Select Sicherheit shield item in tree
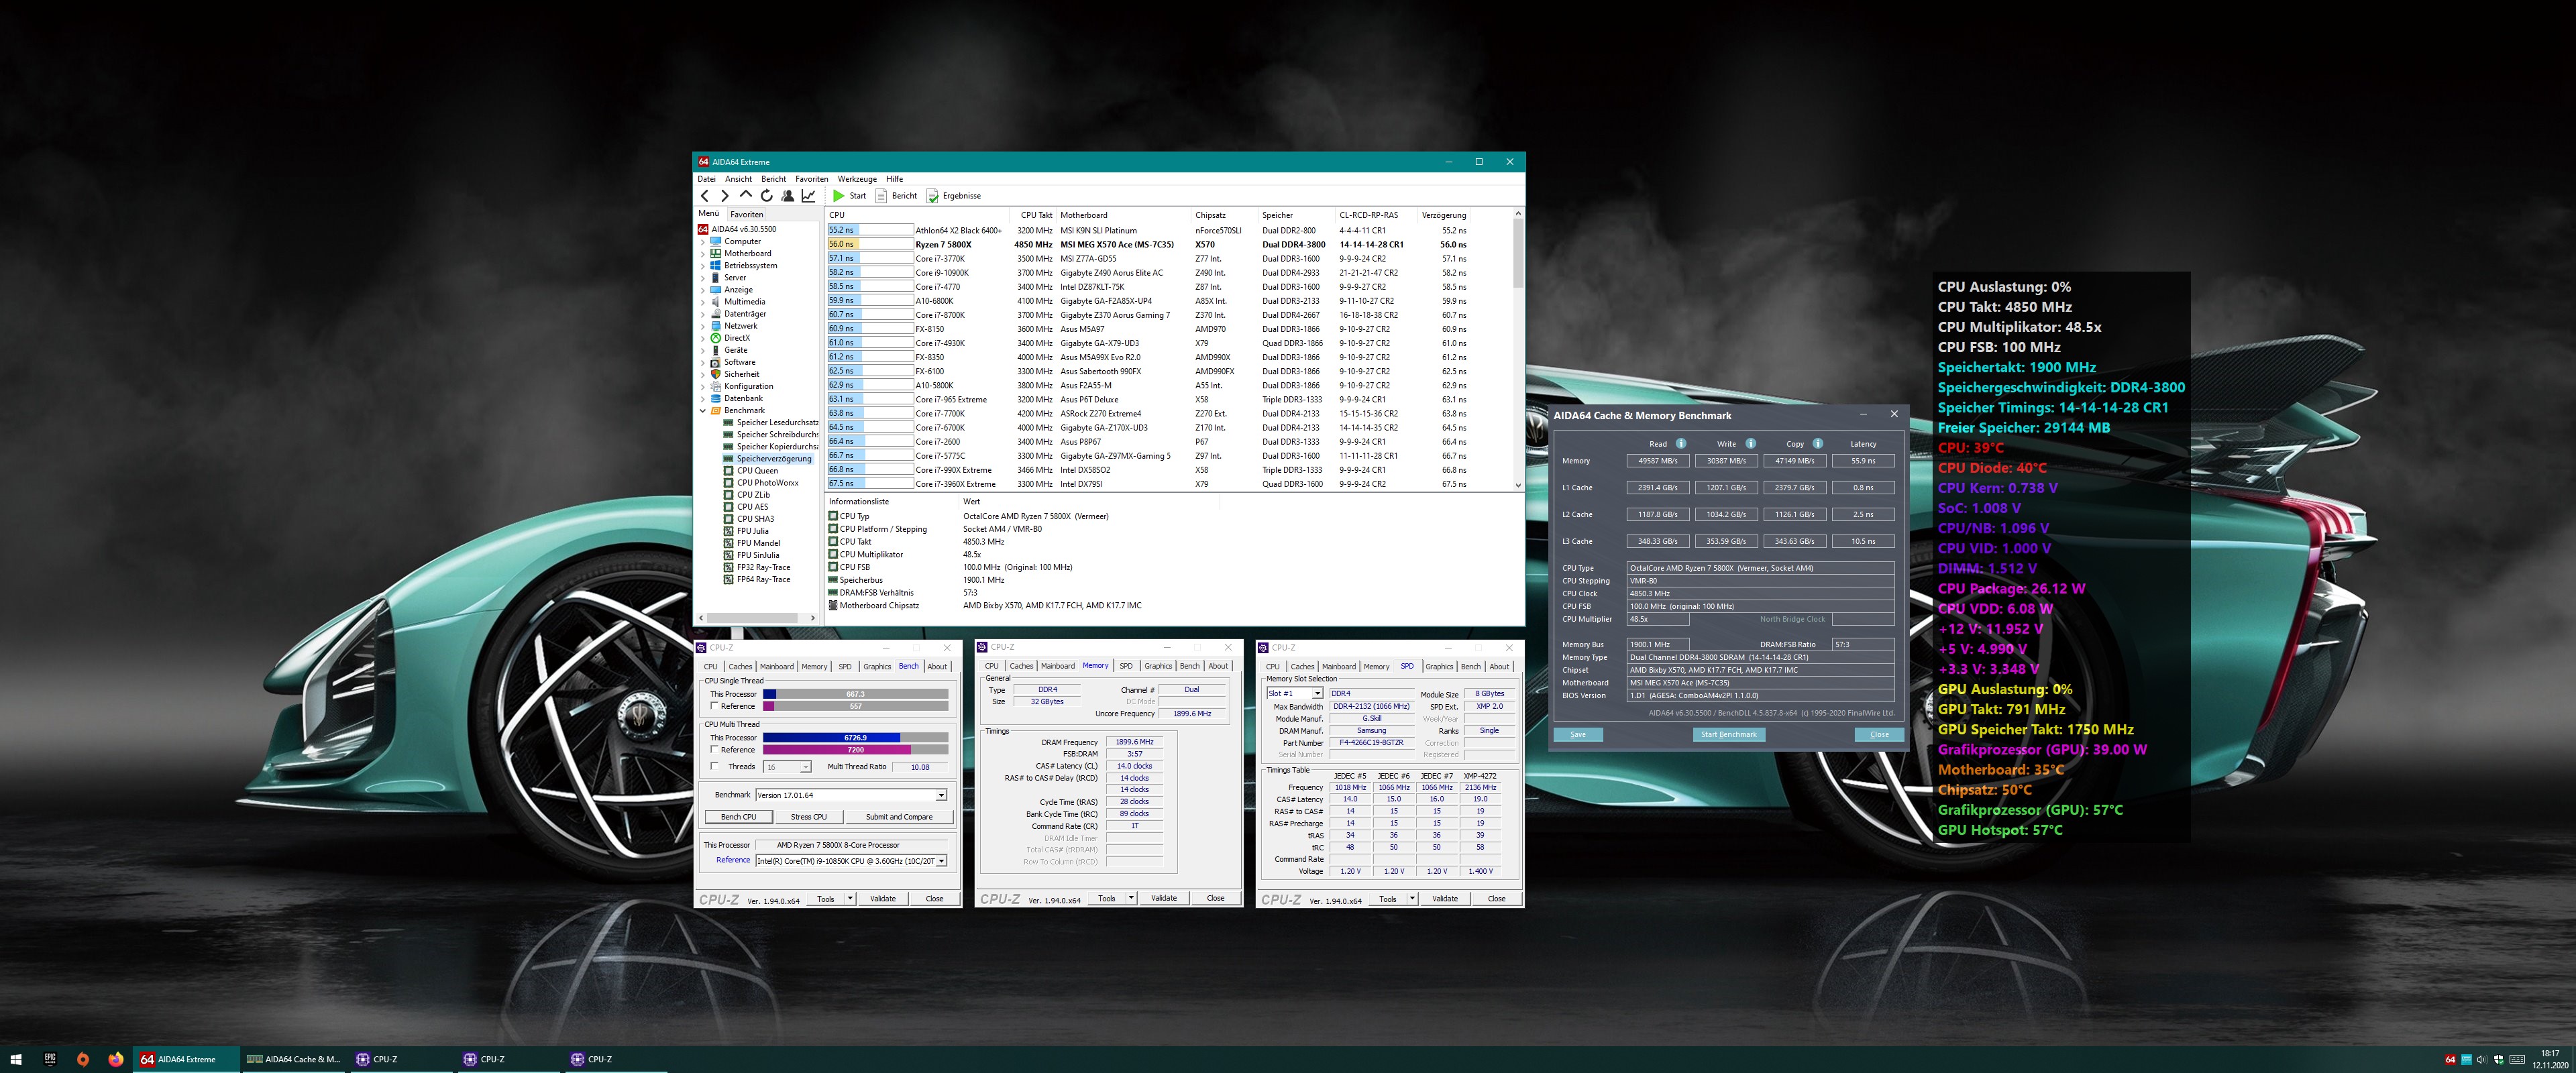Viewport: 2576px width, 1073px height. 735,374
